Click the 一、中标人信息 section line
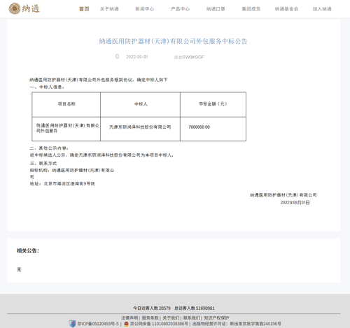The image size is (350, 328). click(x=47, y=87)
